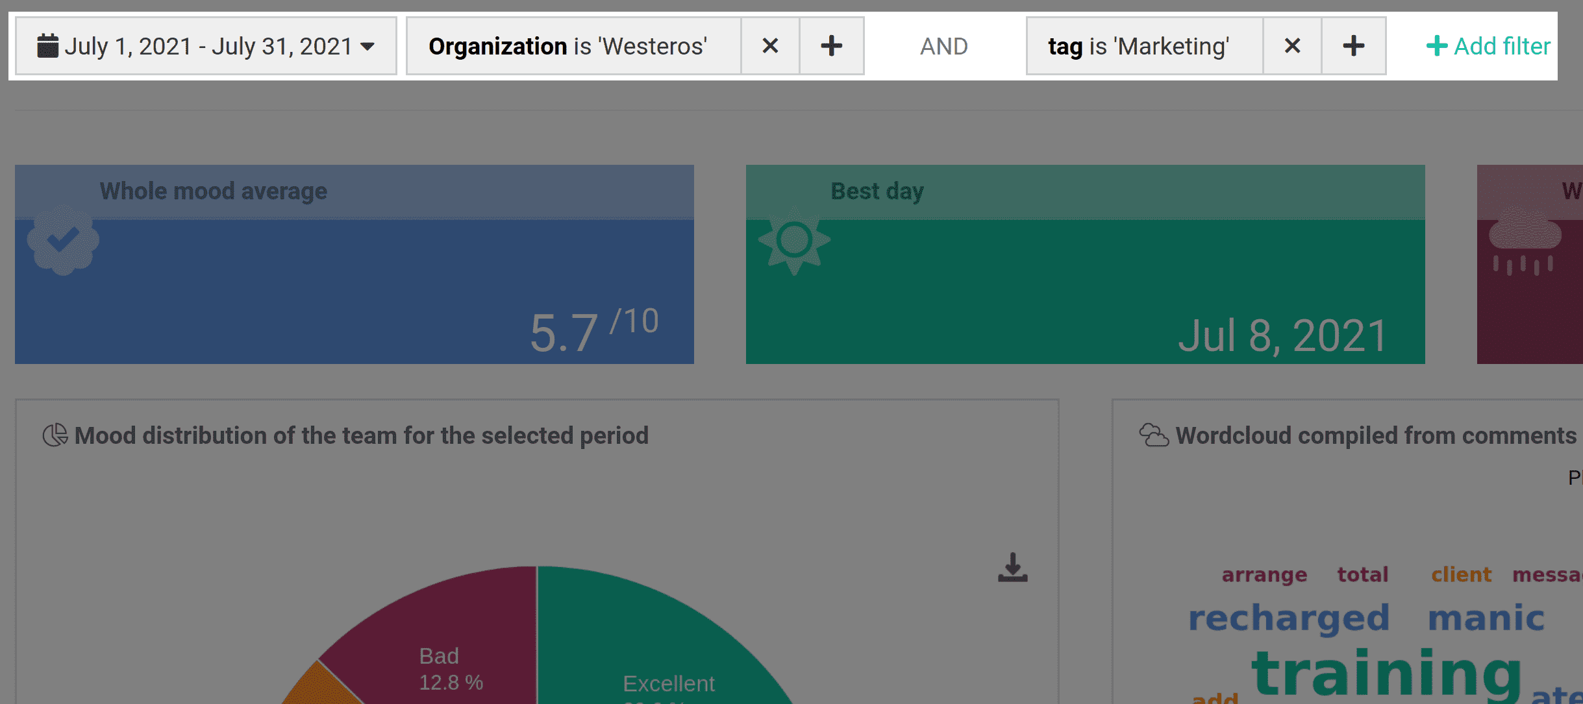
Task: Click the Wordcloud compiled from comments title
Action: point(1376,435)
